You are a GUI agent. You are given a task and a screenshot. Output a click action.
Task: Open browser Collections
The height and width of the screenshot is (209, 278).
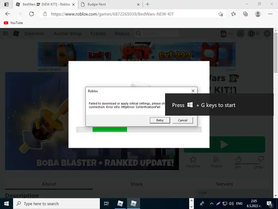point(245,14)
